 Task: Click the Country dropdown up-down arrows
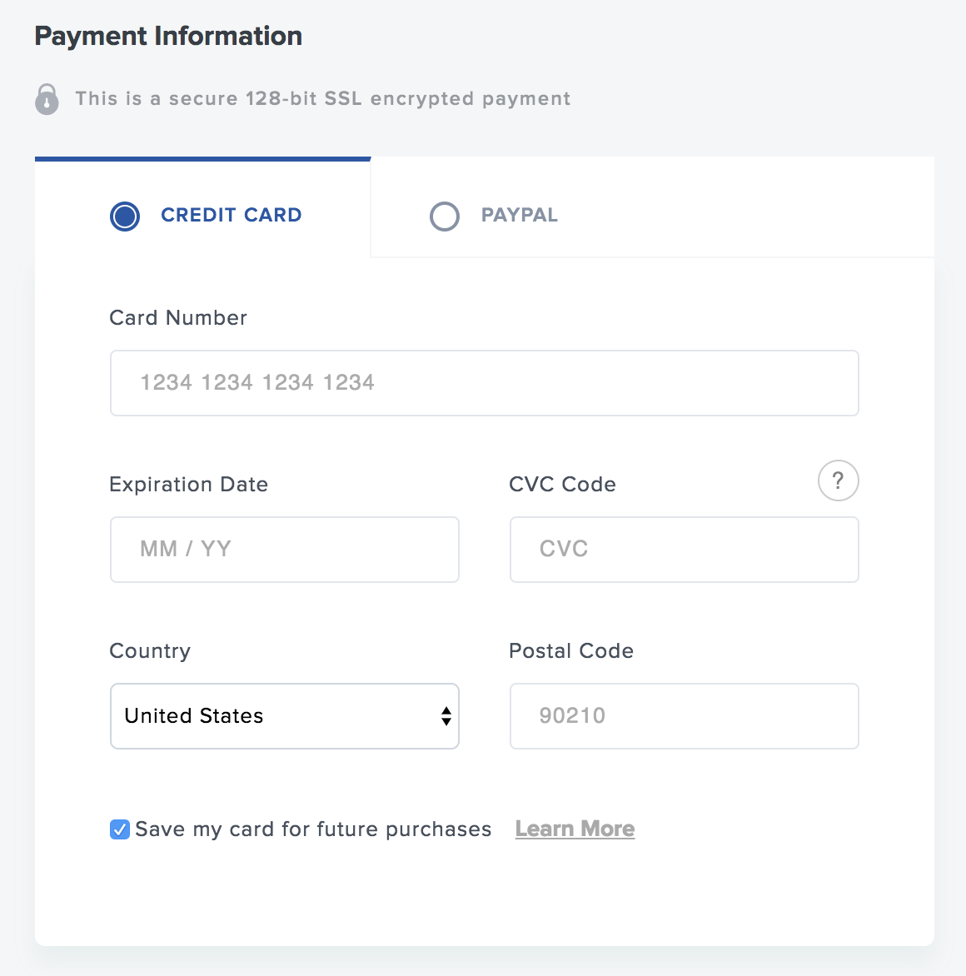click(x=446, y=716)
